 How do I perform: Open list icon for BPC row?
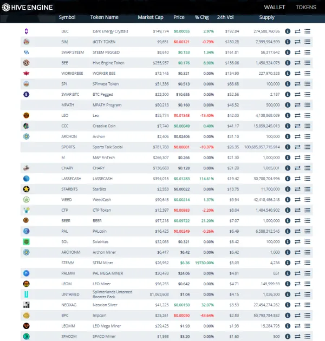click(x=307, y=316)
